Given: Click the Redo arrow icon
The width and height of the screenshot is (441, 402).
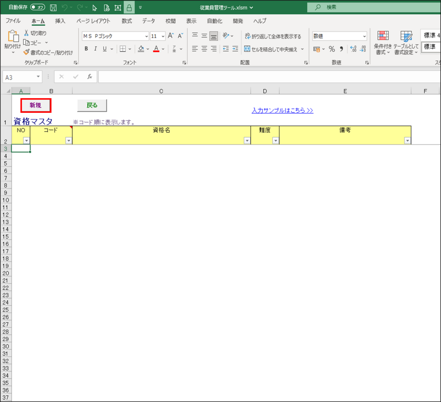Looking at the screenshot, I should point(80,8).
